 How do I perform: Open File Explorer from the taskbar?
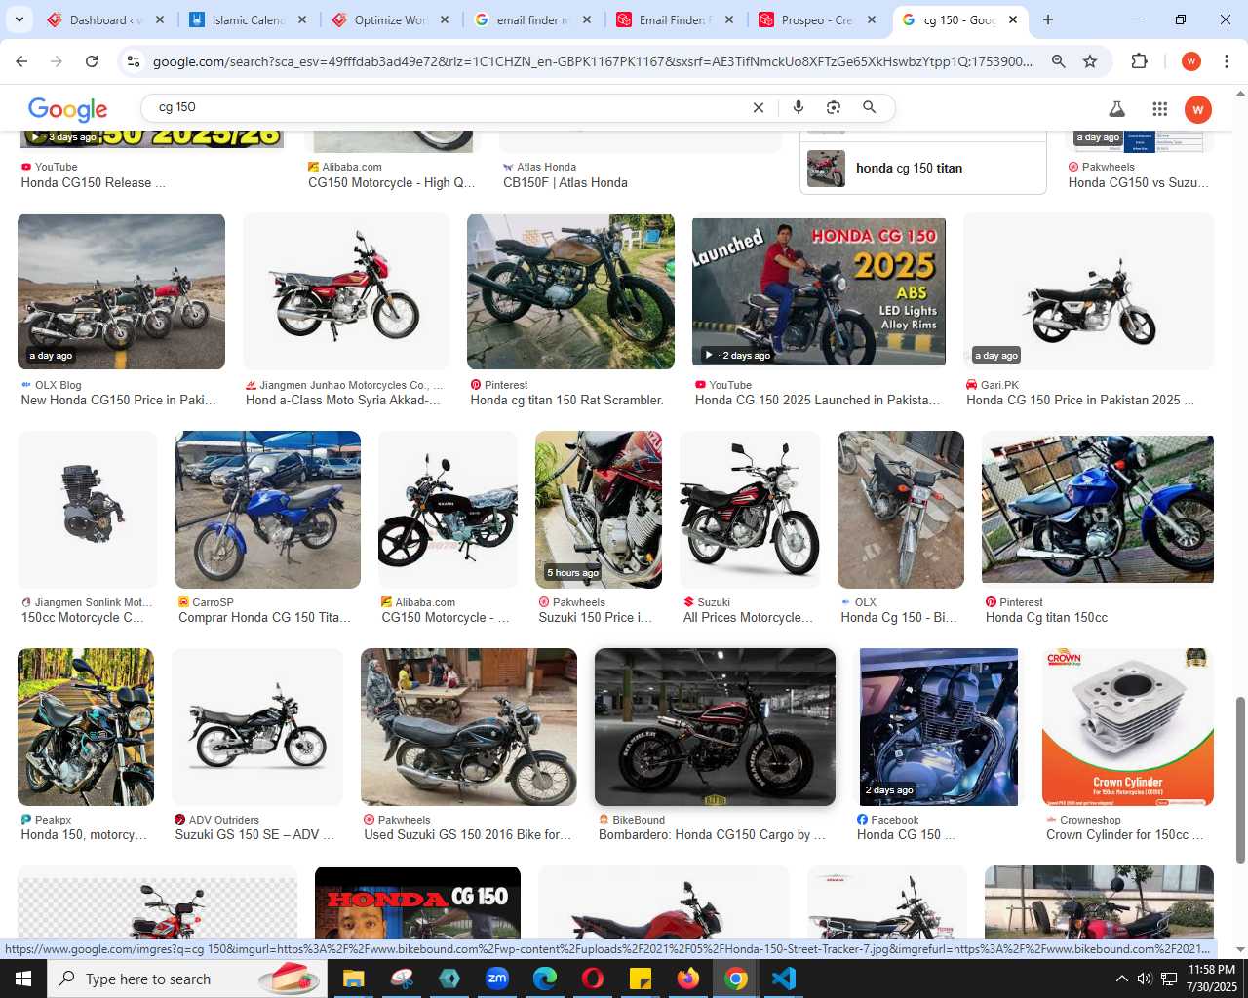[353, 979]
